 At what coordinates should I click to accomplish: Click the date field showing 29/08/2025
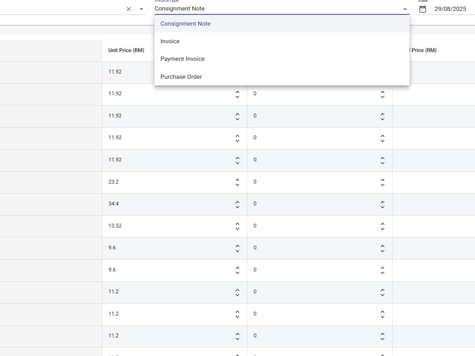coord(450,9)
